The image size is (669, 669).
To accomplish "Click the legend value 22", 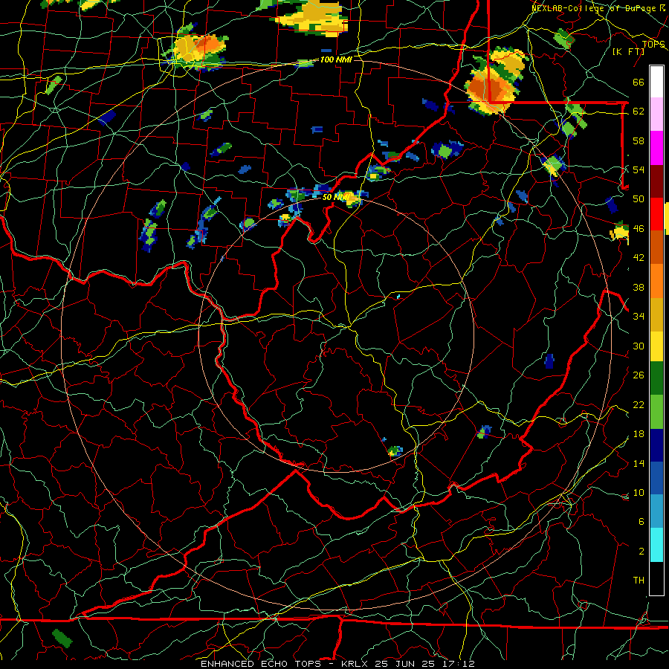I will coord(639,404).
